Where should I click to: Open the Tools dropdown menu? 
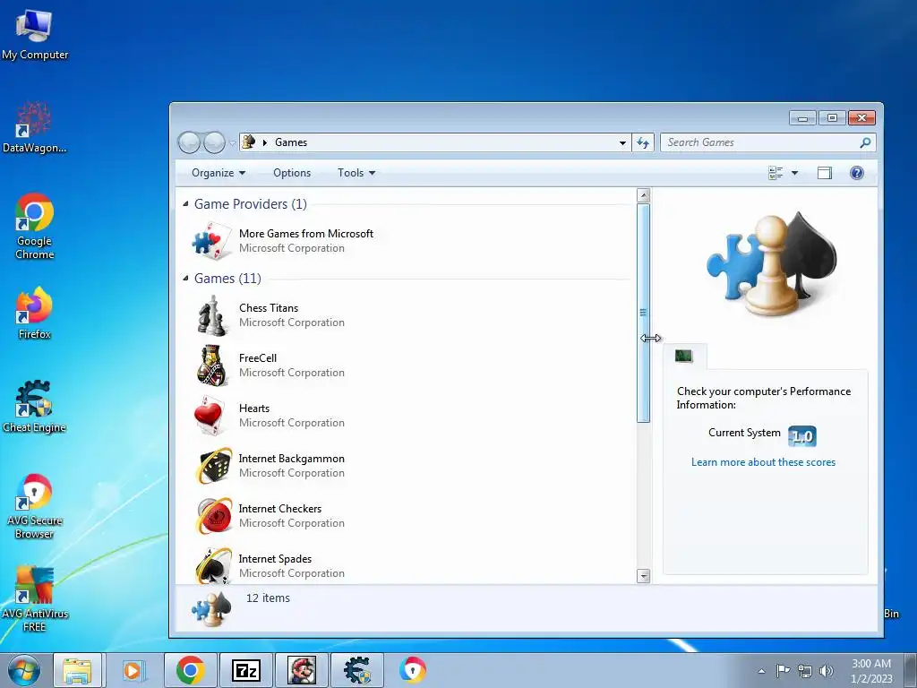coord(356,173)
